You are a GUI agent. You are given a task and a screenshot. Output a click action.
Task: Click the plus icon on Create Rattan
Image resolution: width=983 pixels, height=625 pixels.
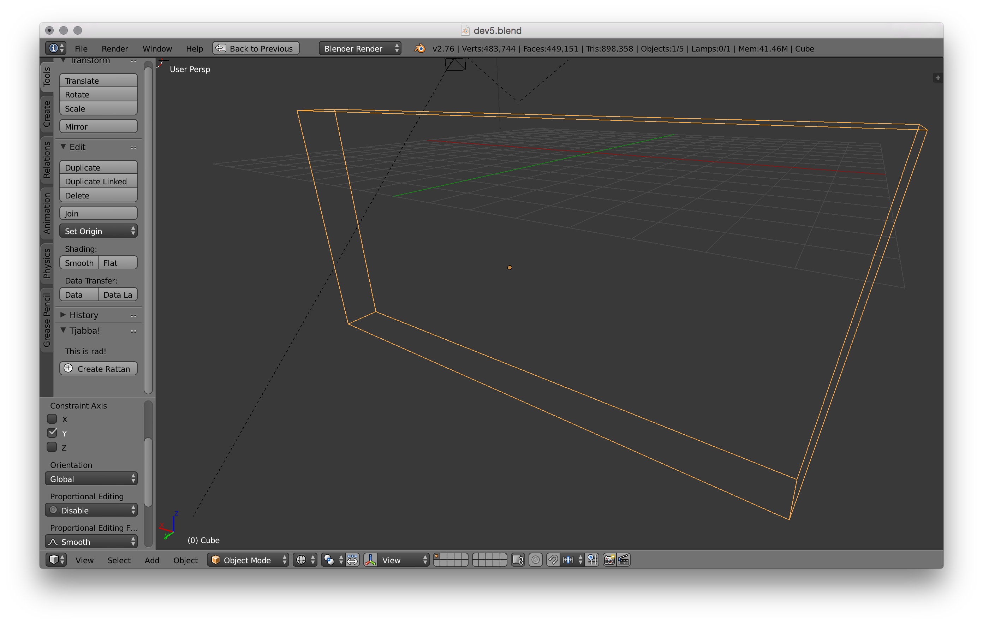pyautogui.click(x=68, y=368)
